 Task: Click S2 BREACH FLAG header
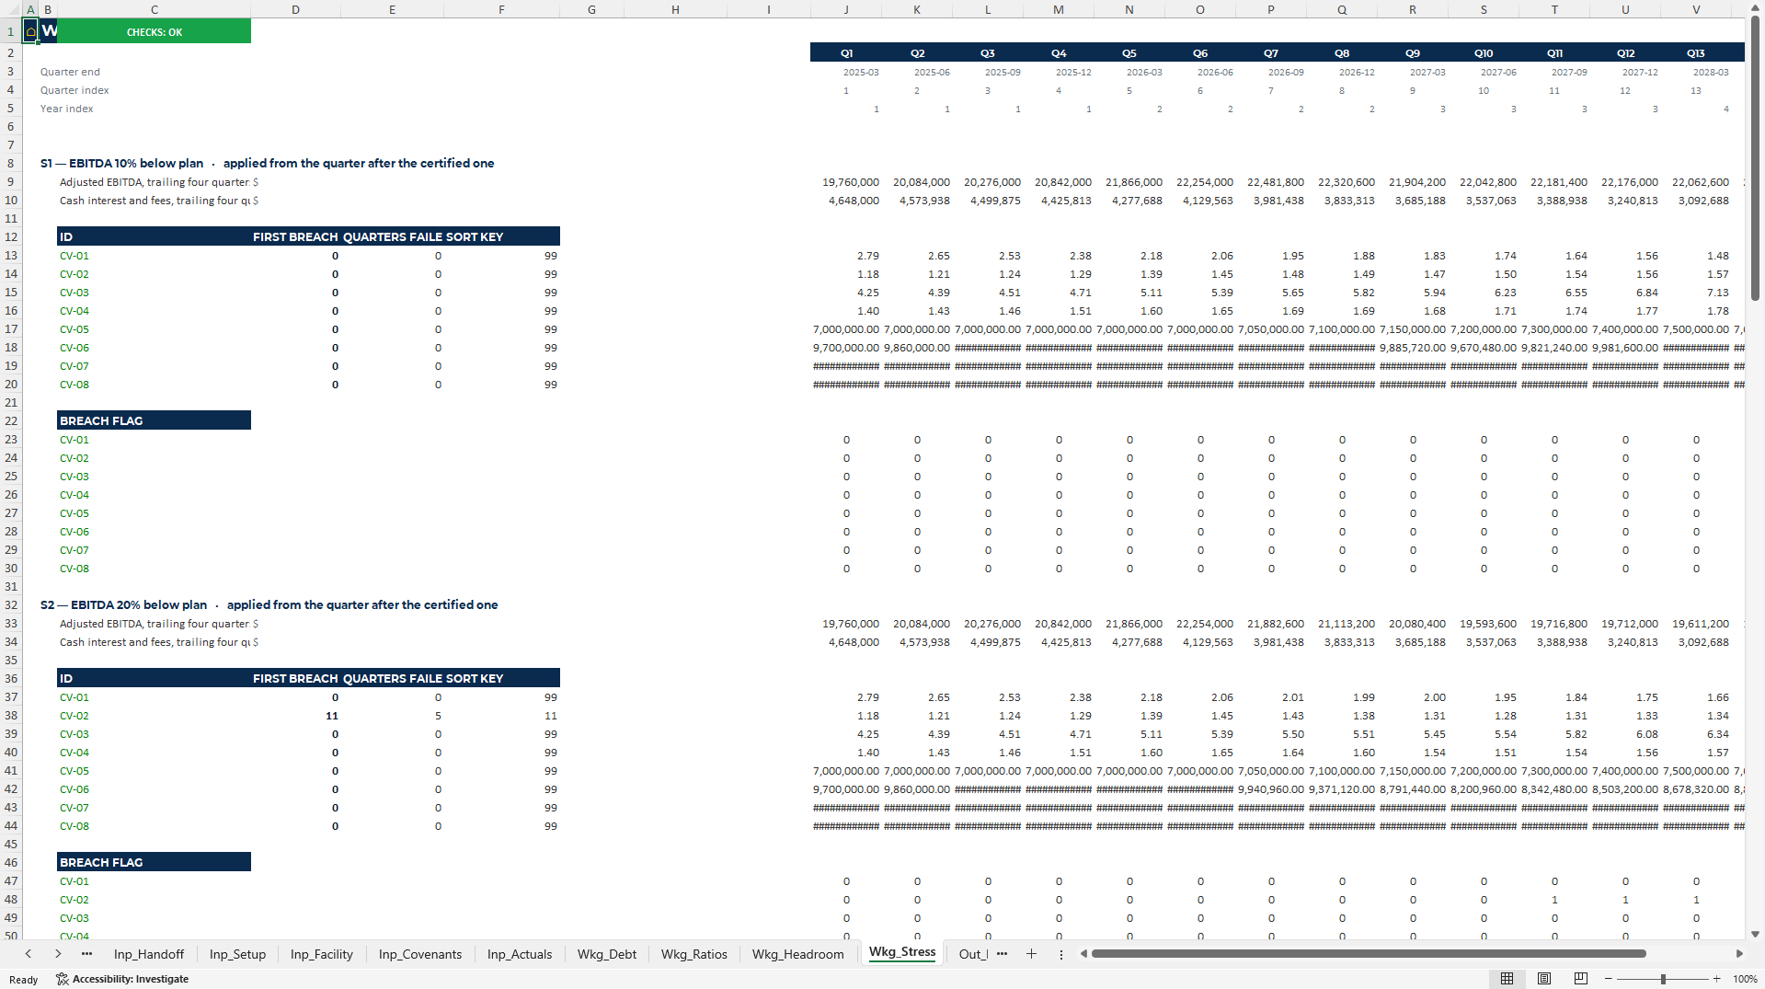pos(154,862)
